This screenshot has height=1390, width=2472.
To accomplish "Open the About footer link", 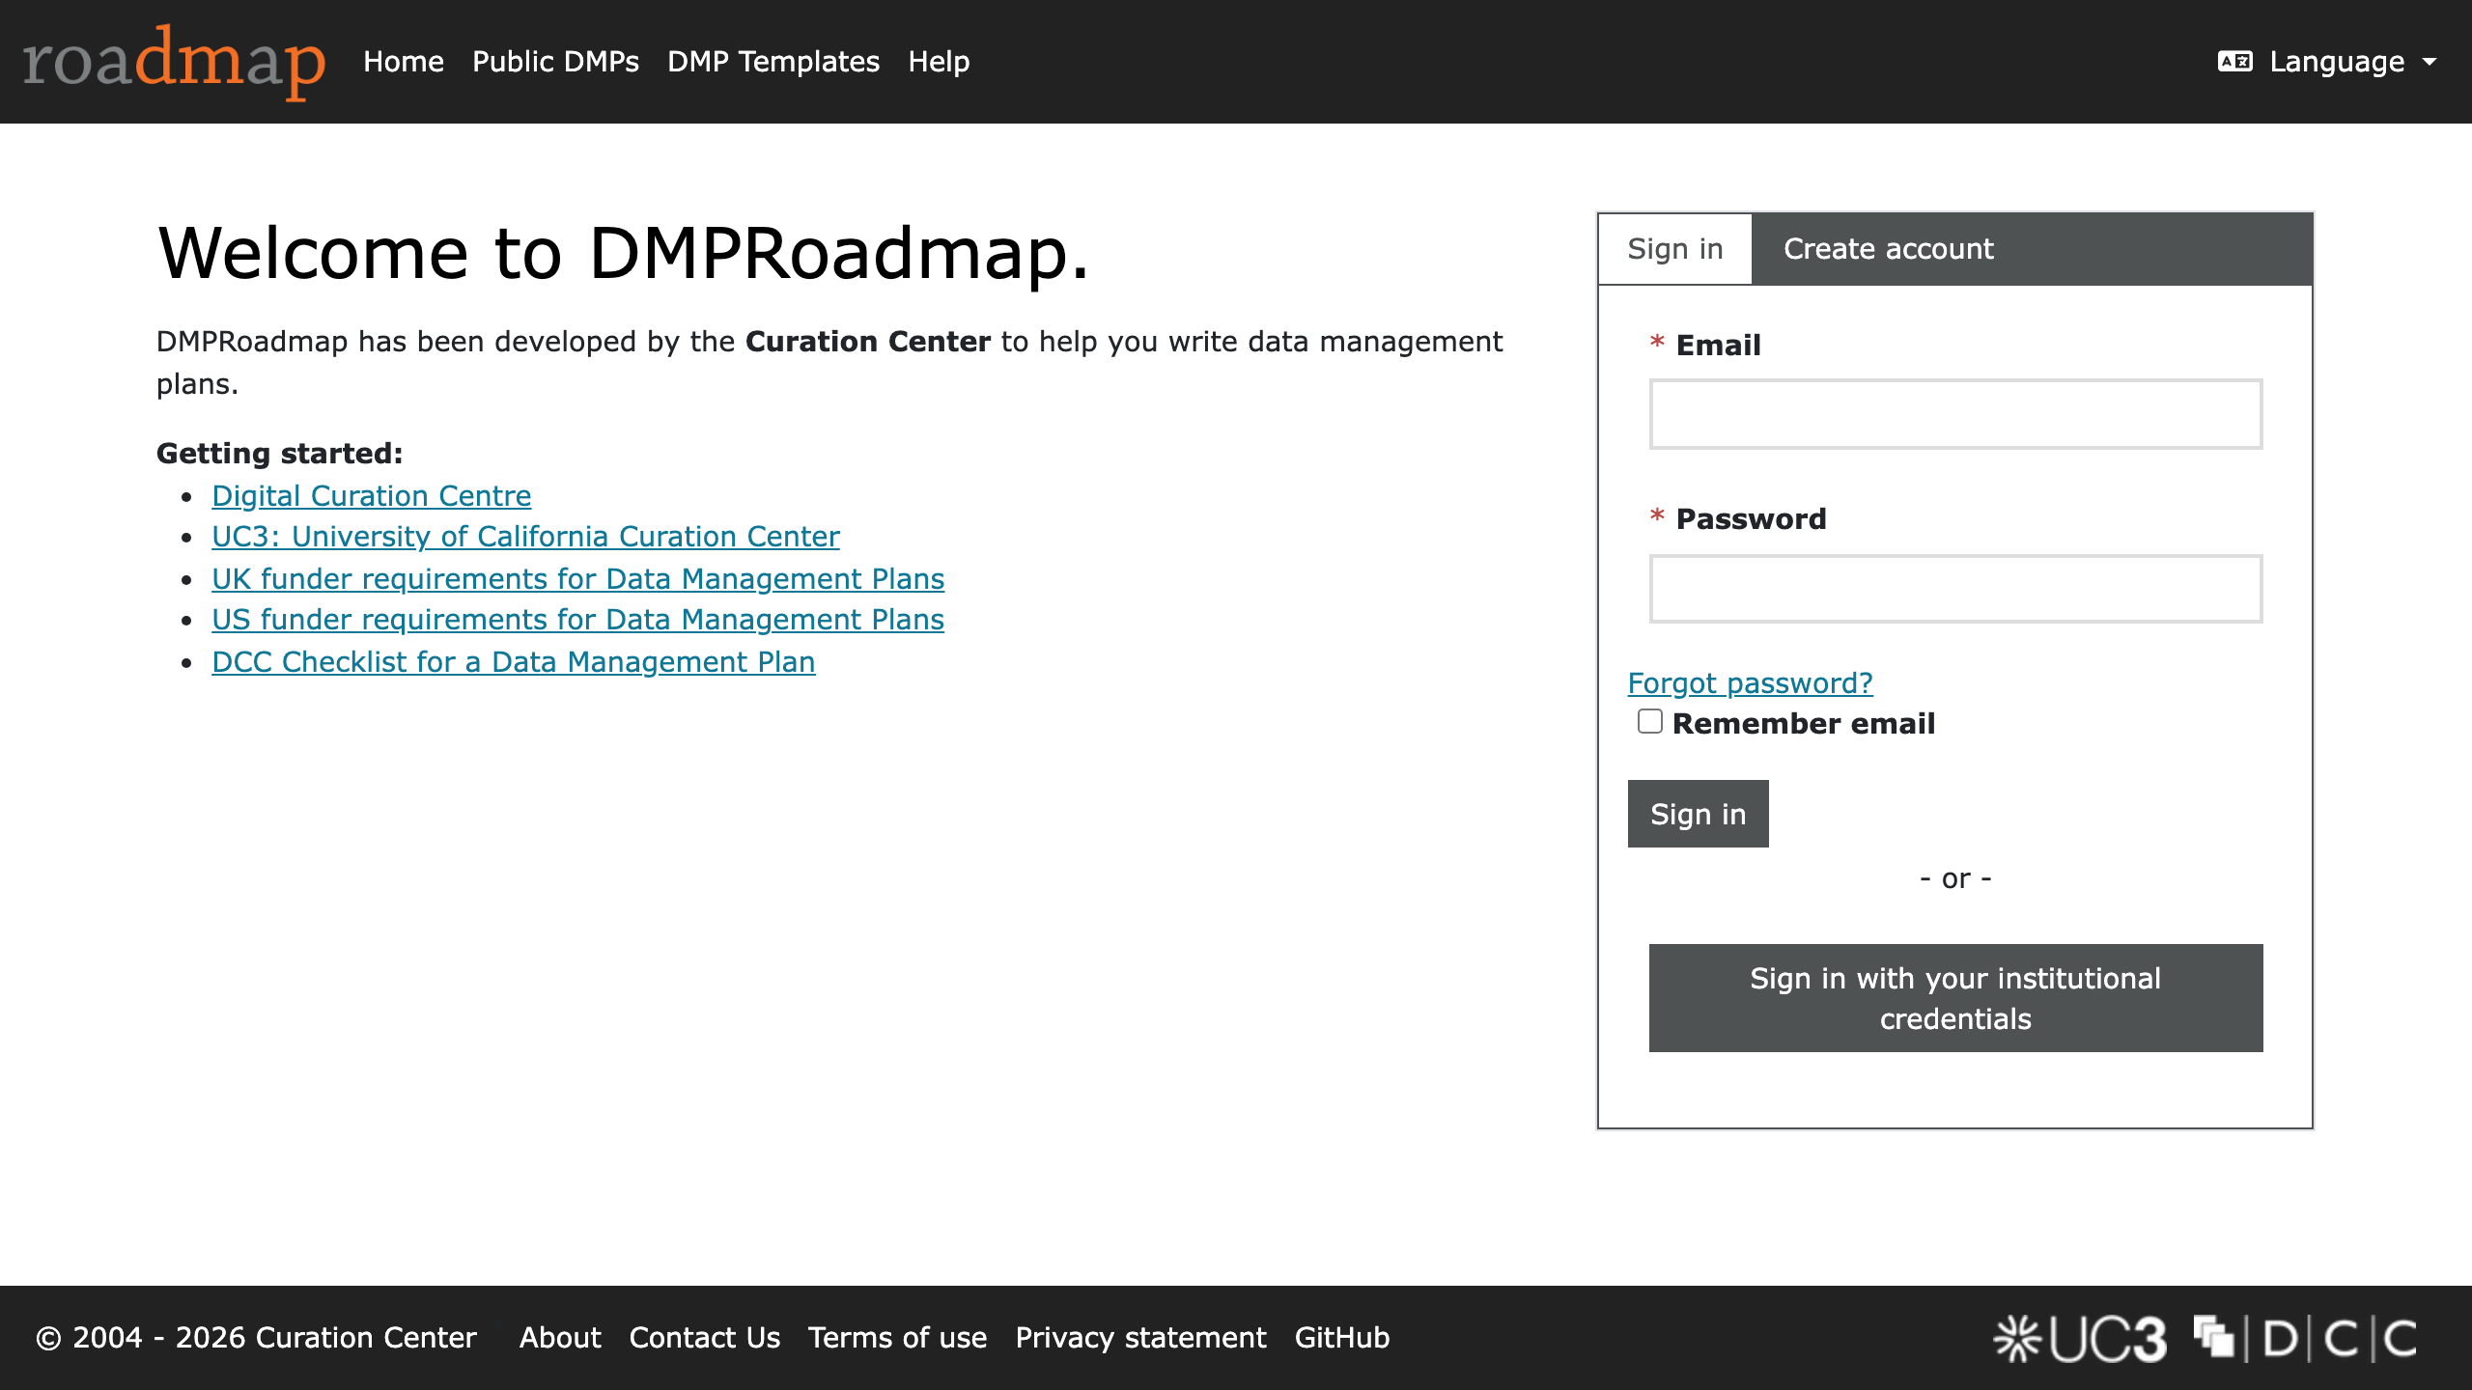I will coord(560,1338).
